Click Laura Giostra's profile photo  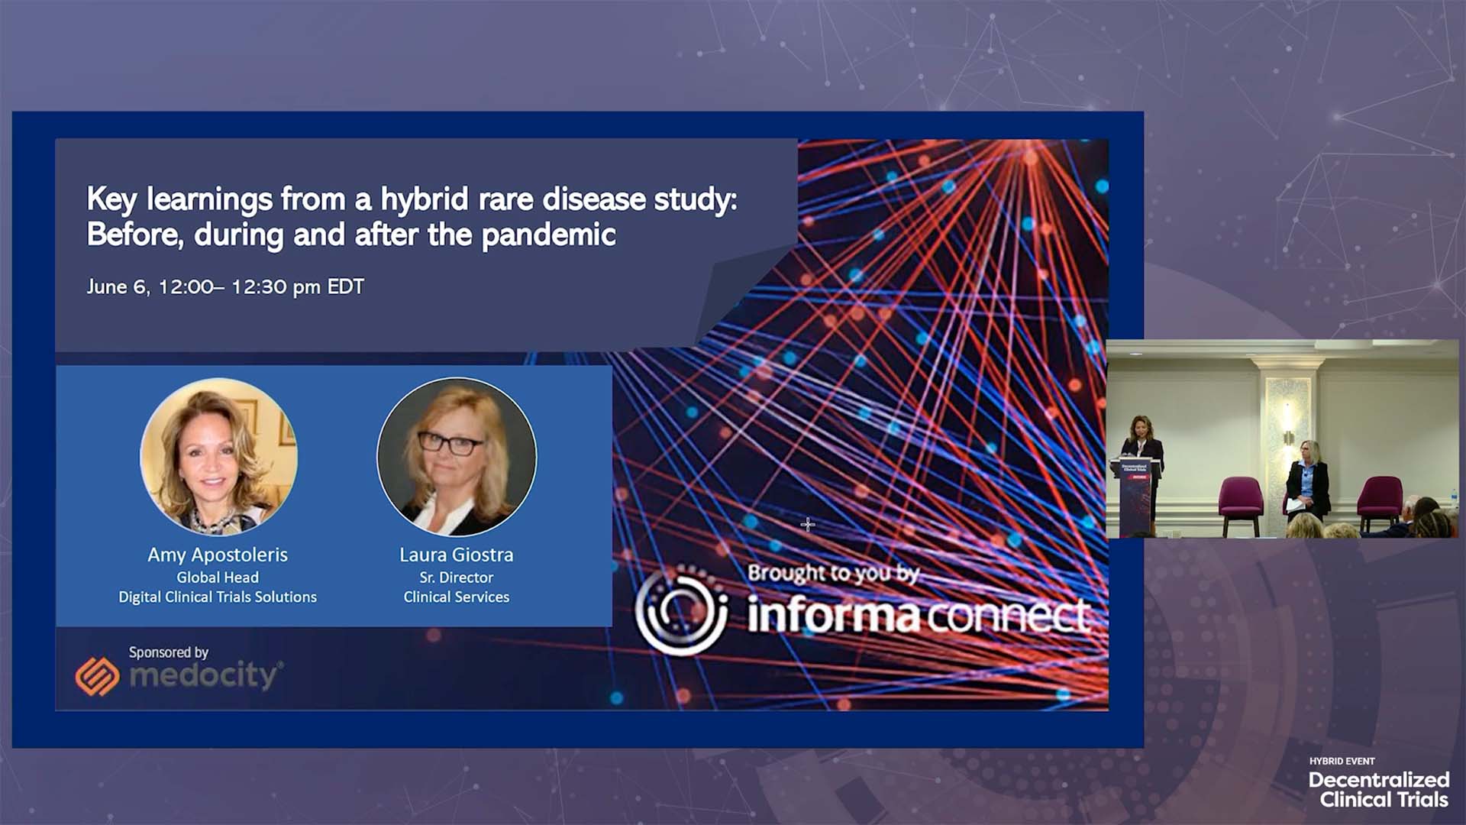click(x=457, y=457)
